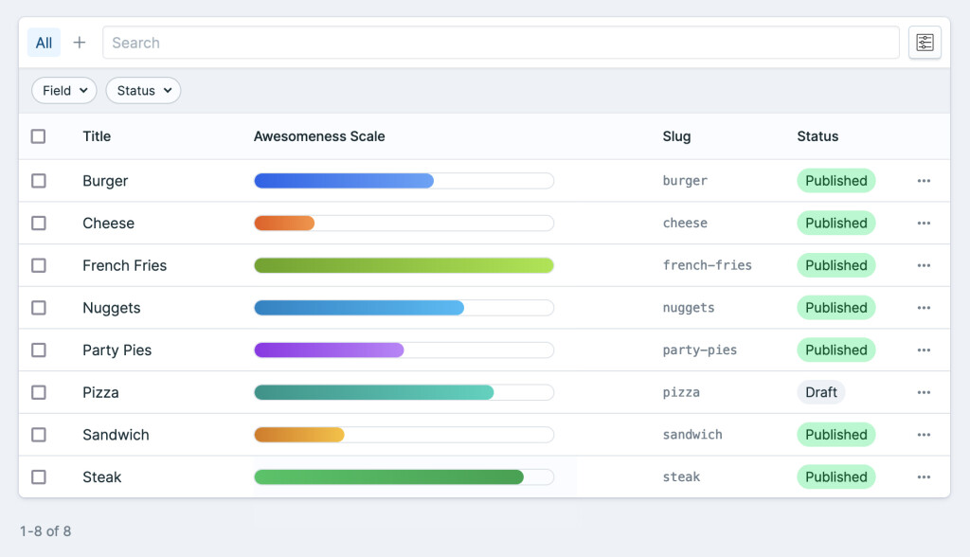The height and width of the screenshot is (557, 970).
Task: Open the view settings sliders icon
Action: click(925, 43)
